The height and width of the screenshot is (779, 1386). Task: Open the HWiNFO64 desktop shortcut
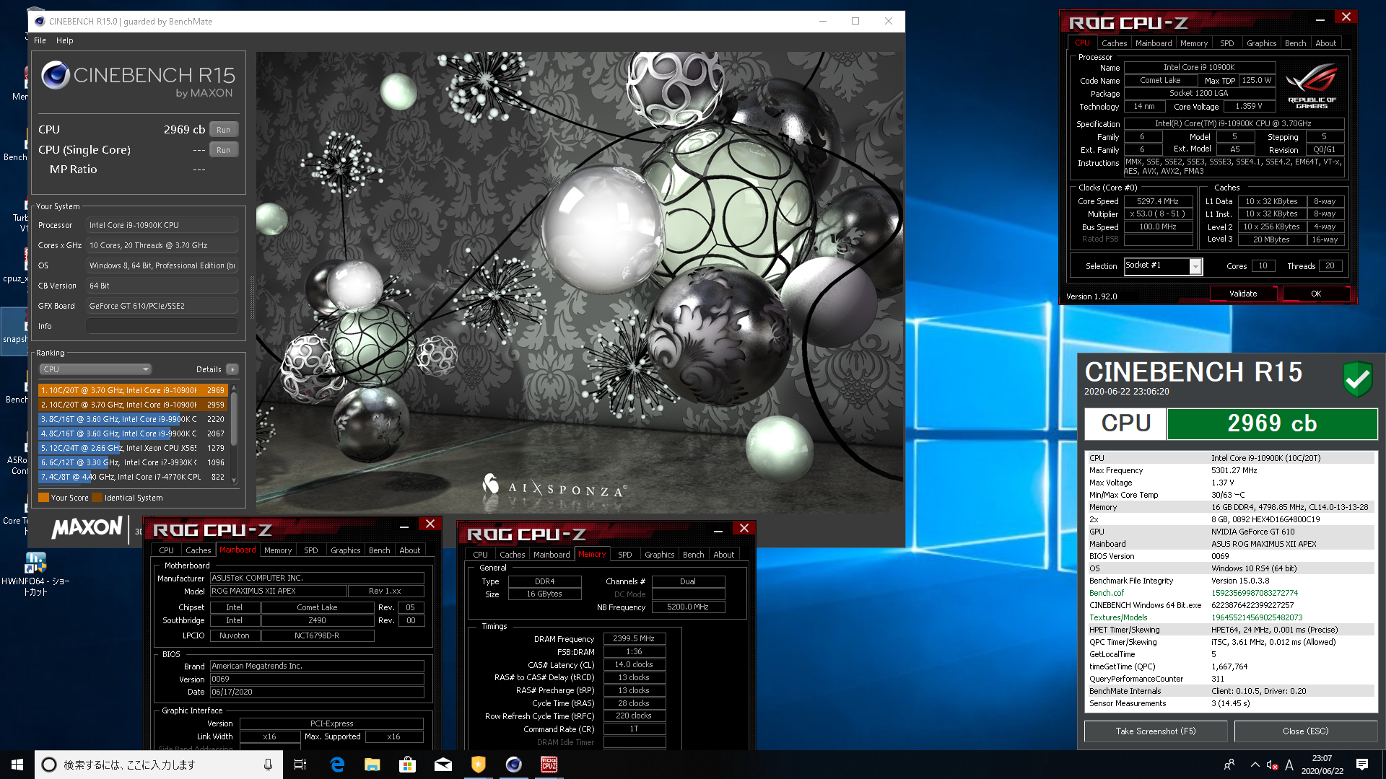[35, 574]
